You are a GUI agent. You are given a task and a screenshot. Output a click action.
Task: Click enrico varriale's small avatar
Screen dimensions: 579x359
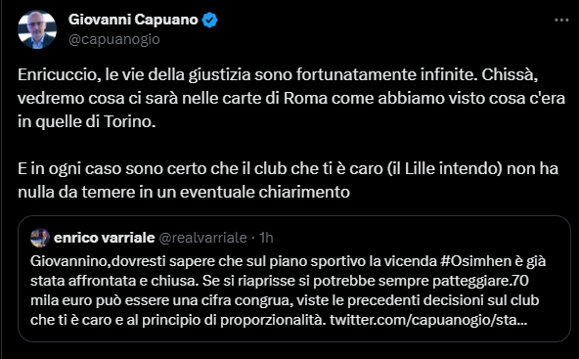tap(40, 238)
